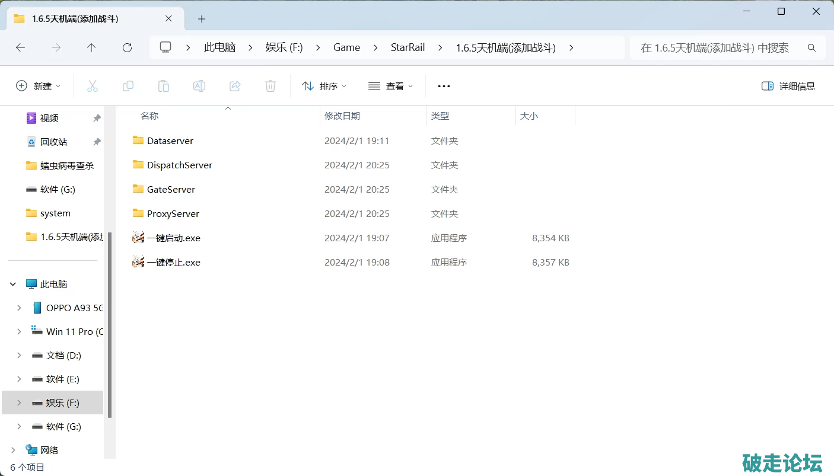Open a new tab with plus button
Image resolution: width=834 pixels, height=476 pixels.
202,19
